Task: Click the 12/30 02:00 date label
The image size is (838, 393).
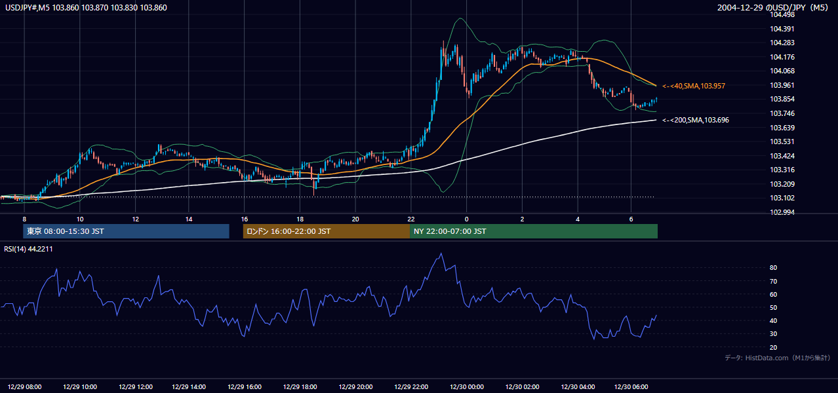Action: (522, 387)
